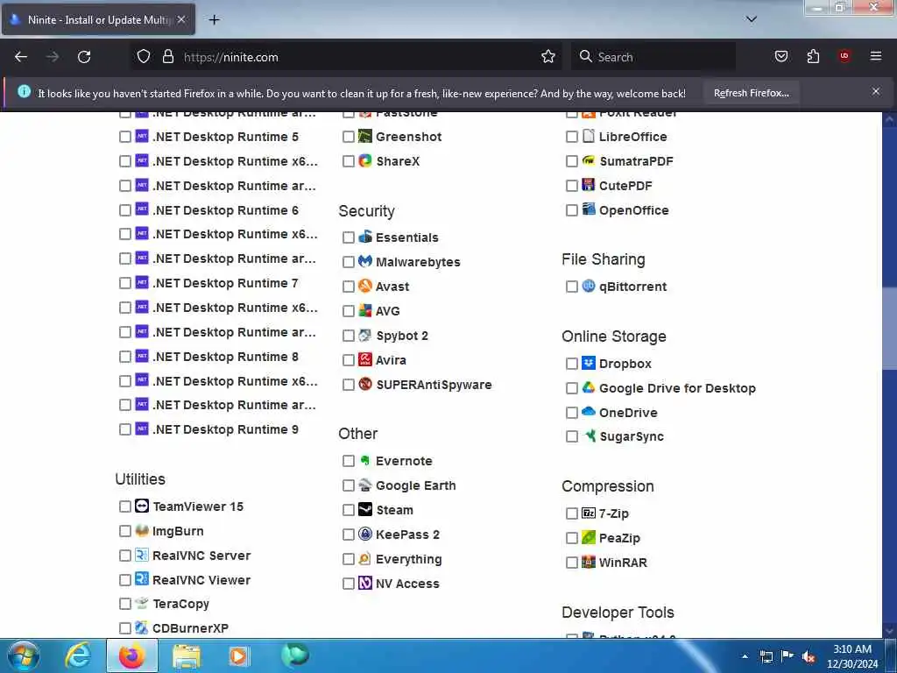This screenshot has width=897, height=673.
Task: Open Windows Explorer folder on taskbar
Action: [x=186, y=655]
